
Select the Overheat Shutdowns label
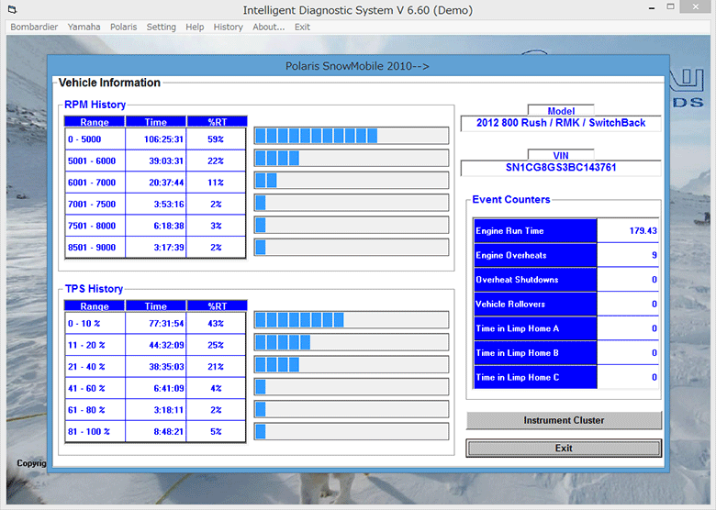(x=535, y=280)
